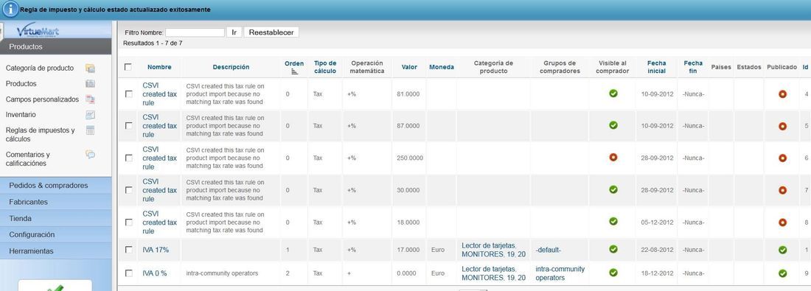Tick the checkbox for IVA 0 % row
811x291 pixels.
pos(129,273)
